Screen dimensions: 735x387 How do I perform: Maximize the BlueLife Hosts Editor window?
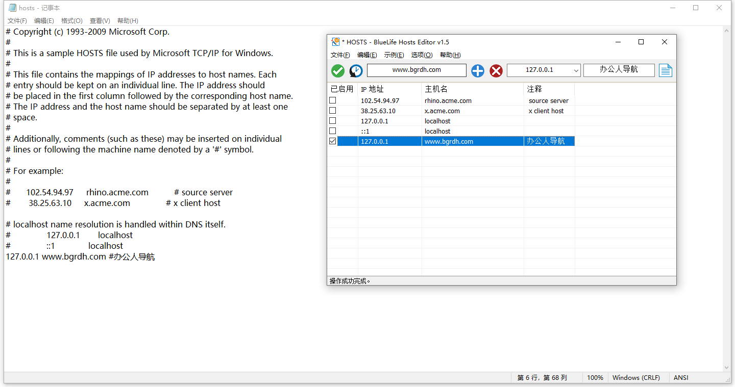(641, 42)
